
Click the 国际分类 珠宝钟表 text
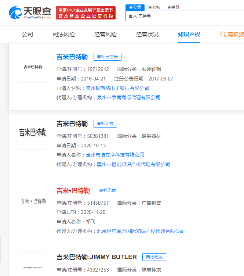point(139,270)
